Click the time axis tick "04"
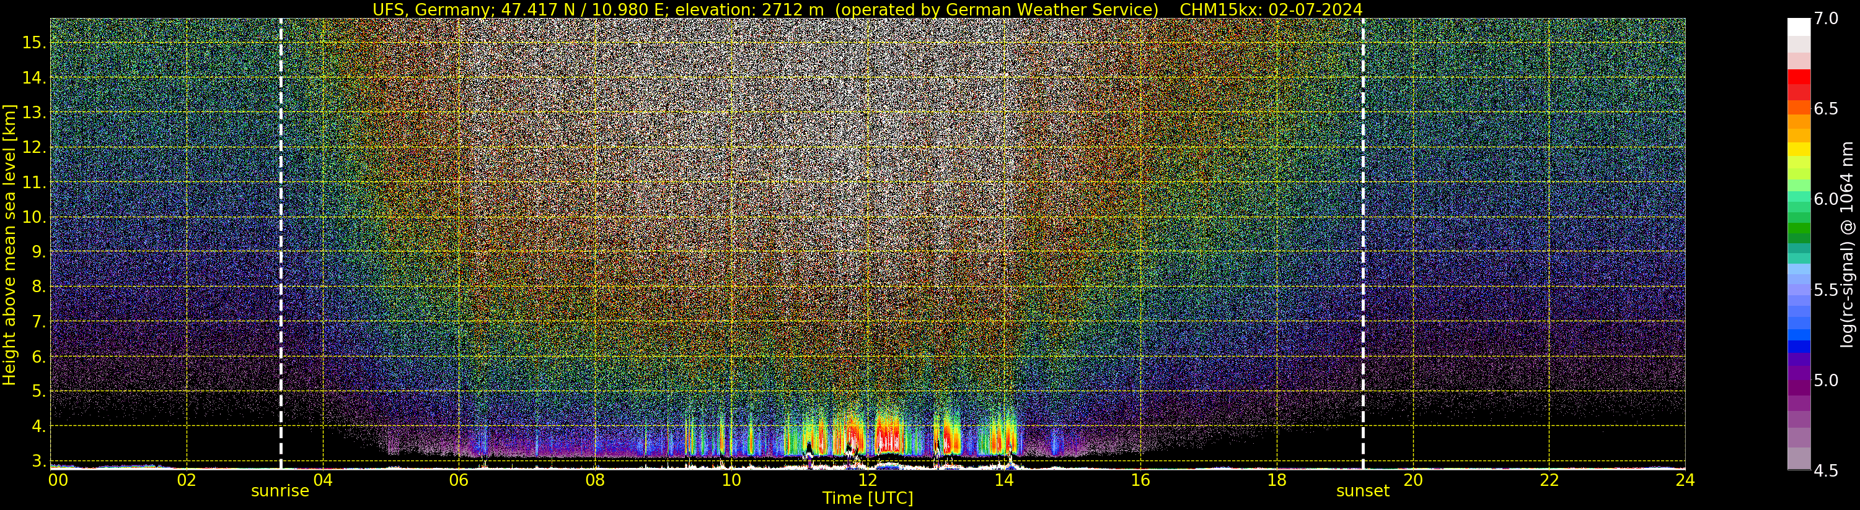The image size is (1860, 510). [x=323, y=480]
